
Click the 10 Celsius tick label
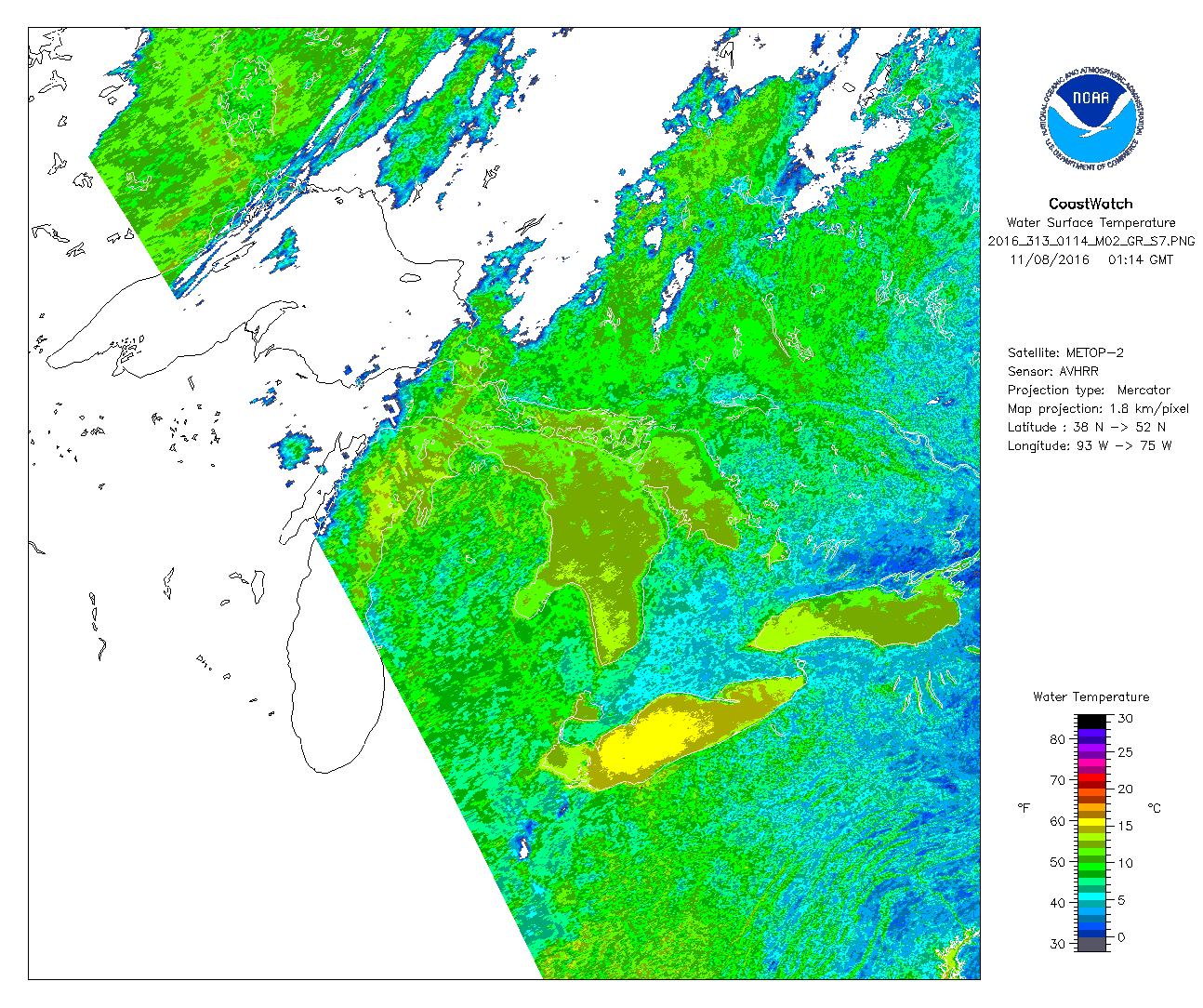coord(1125,863)
